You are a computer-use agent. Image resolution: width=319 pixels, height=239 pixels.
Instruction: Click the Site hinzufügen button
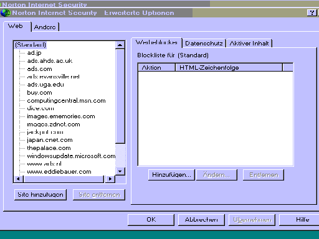point(40,195)
